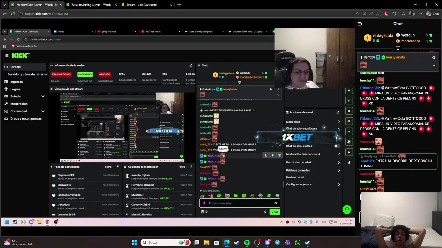This screenshot has width=442, height=248.
Task: Open Moderación in streamed Kick sidebar
Action: coord(19,104)
